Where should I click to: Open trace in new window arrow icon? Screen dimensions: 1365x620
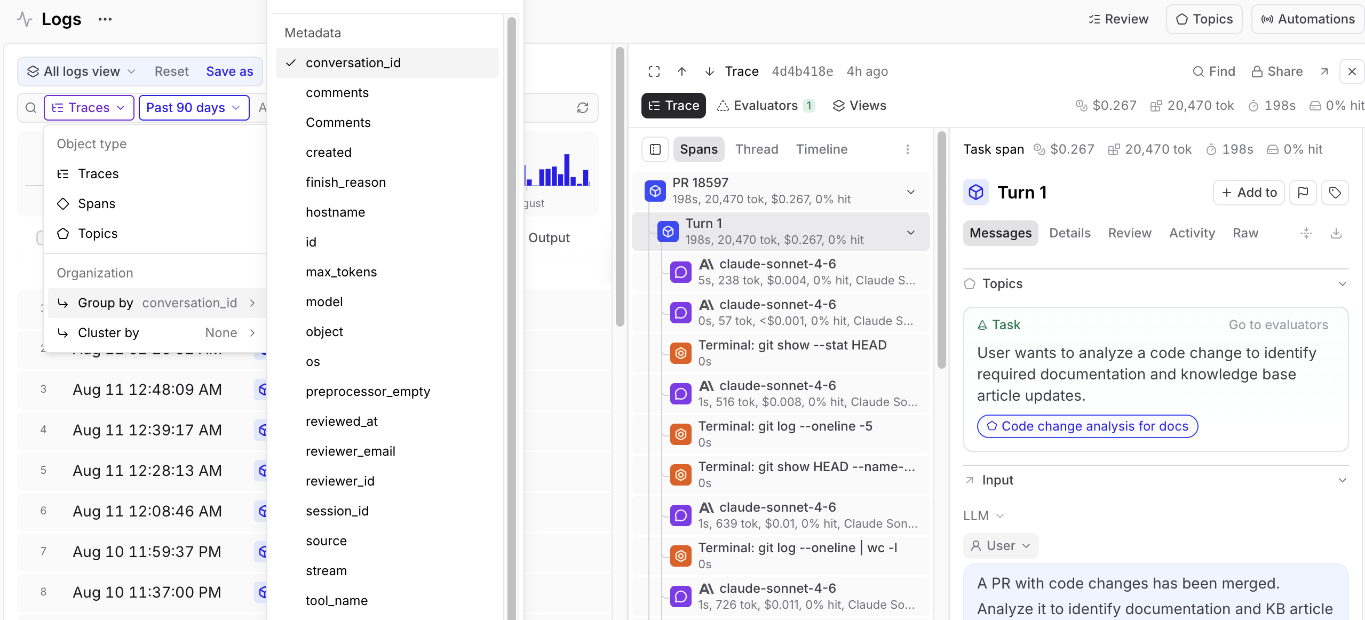[1324, 71]
